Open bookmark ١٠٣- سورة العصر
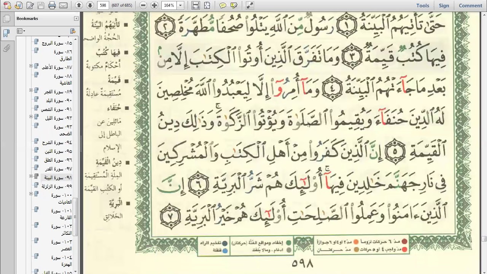This screenshot has width=487, height=274. (62, 245)
